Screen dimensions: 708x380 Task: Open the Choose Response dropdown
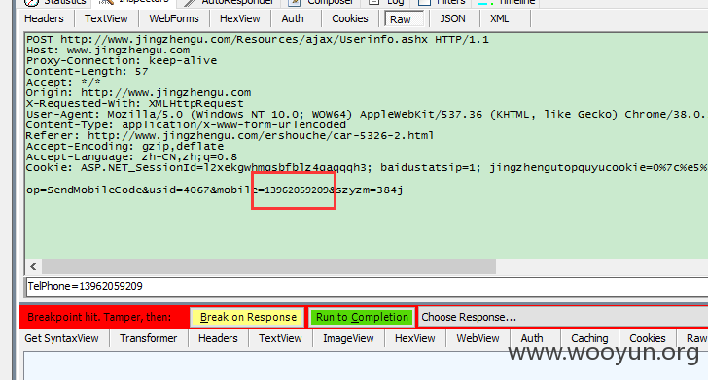click(562, 317)
